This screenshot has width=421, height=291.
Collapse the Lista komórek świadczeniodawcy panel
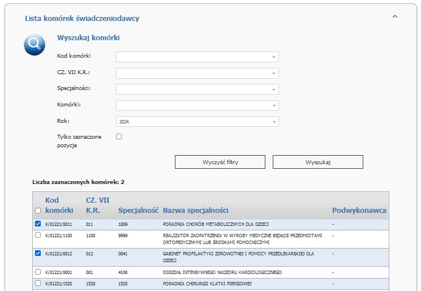(395, 17)
